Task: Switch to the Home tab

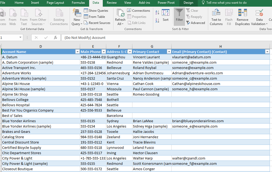Action: [19, 3]
